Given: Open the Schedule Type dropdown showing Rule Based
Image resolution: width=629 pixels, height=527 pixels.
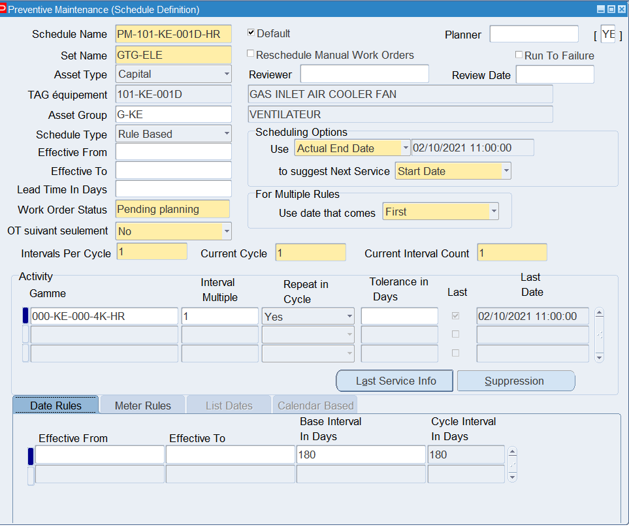Looking at the screenshot, I should 225,133.
